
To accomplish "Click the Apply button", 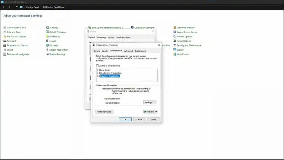I will [x=154, y=119].
